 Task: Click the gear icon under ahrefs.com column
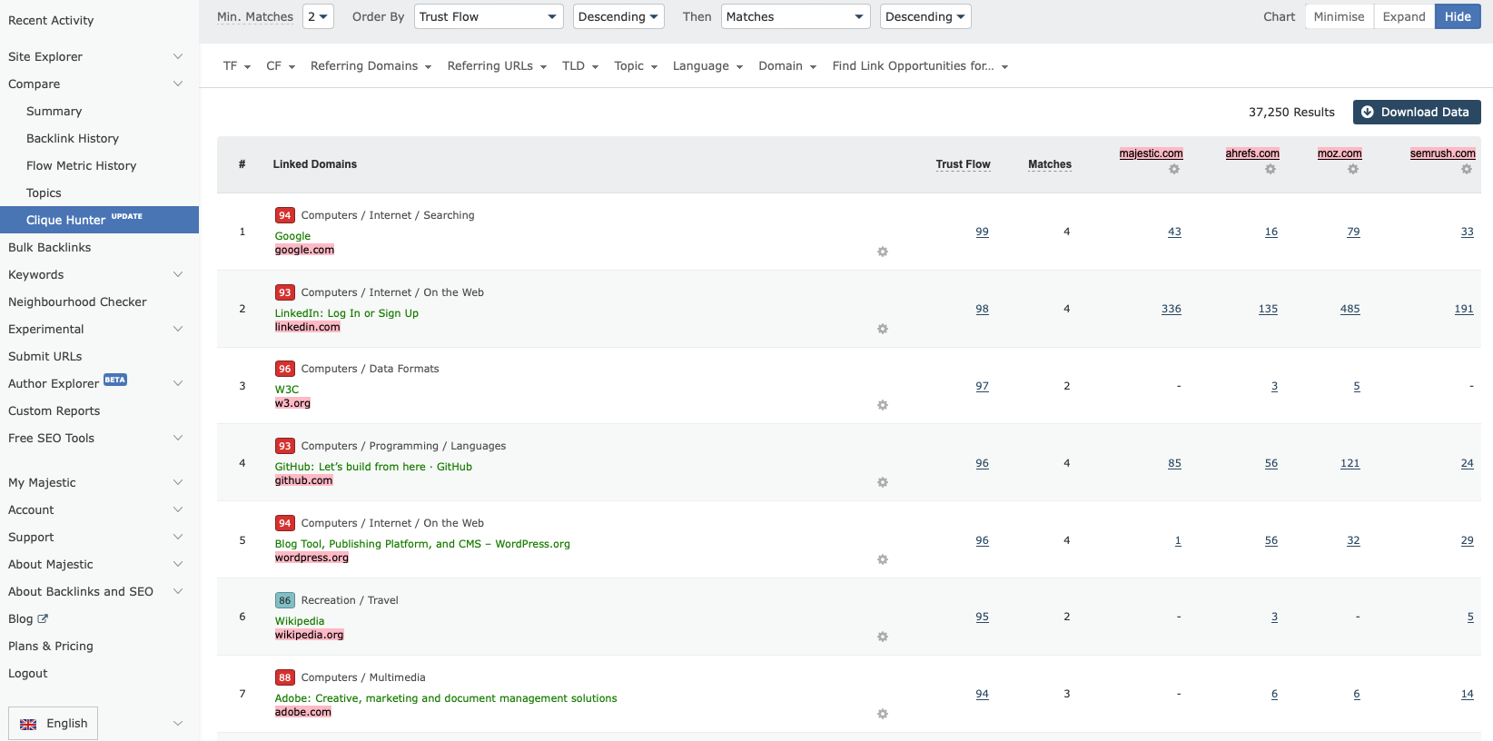[x=1271, y=170]
